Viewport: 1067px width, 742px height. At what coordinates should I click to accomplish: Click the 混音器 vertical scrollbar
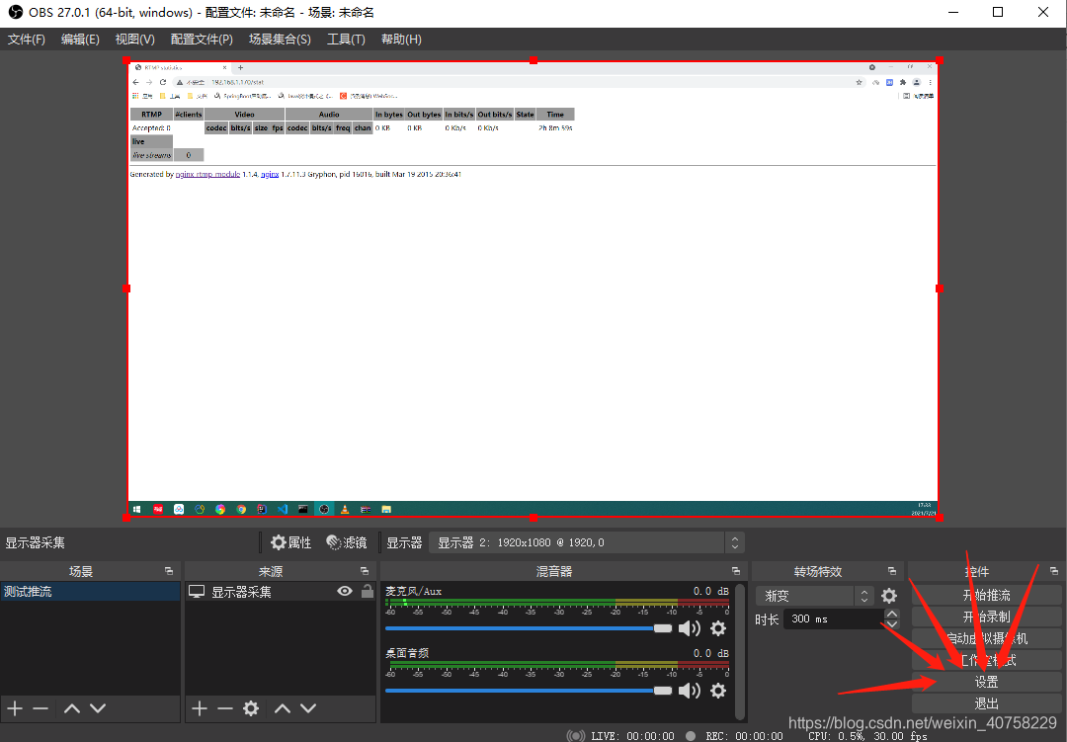[740, 651]
